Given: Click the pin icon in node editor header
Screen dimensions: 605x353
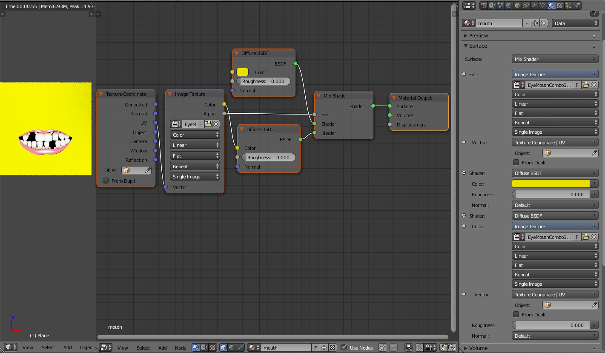Looking at the screenshot, I should [382, 347].
